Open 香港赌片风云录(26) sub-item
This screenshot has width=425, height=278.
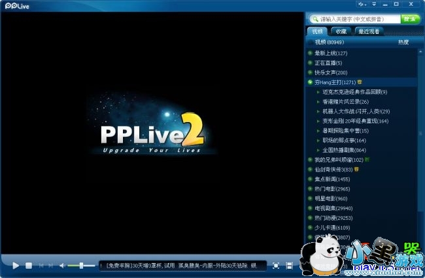[x=345, y=102]
